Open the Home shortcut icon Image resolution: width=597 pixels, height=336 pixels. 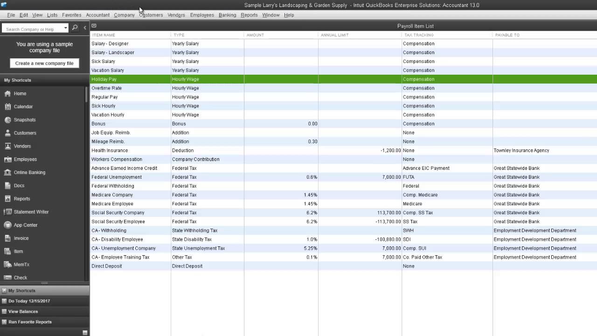pyautogui.click(x=7, y=93)
